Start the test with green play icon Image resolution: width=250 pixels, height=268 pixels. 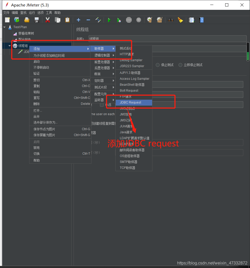click(x=109, y=20)
